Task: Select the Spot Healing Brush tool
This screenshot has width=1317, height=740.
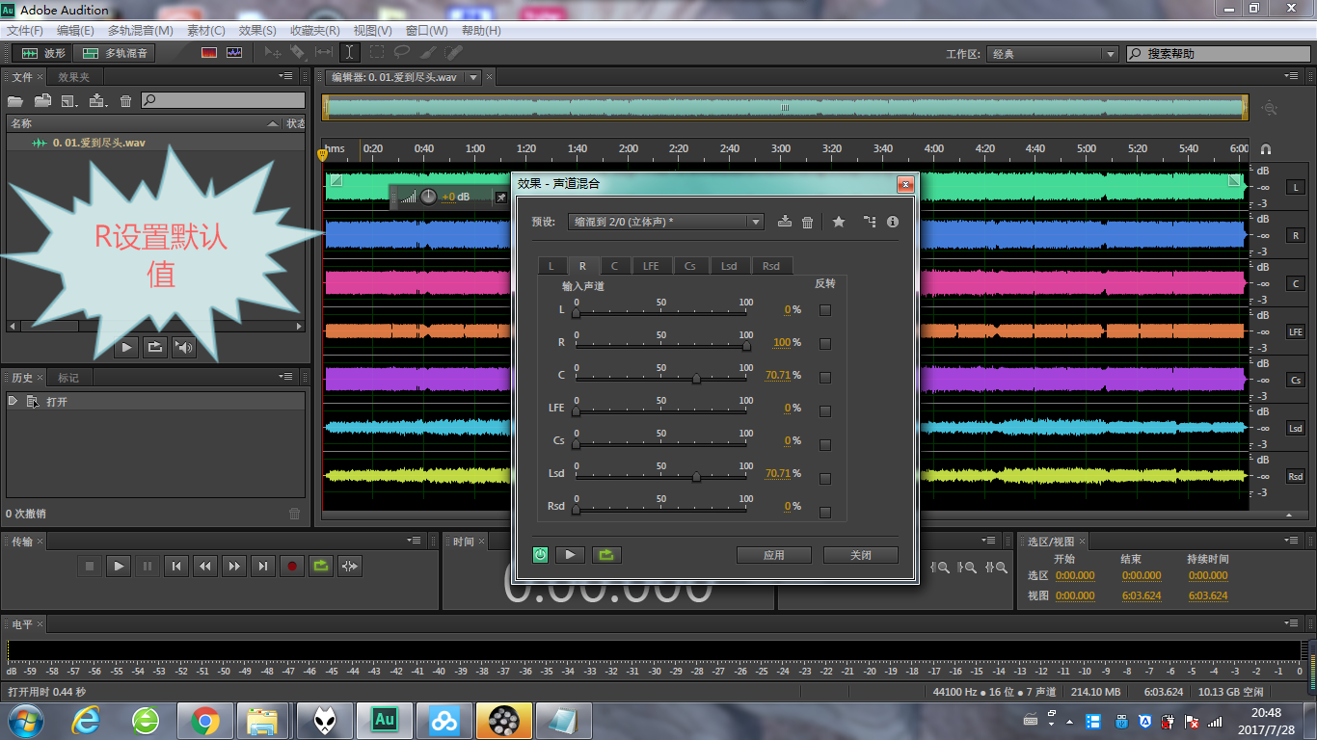Action: click(x=453, y=53)
